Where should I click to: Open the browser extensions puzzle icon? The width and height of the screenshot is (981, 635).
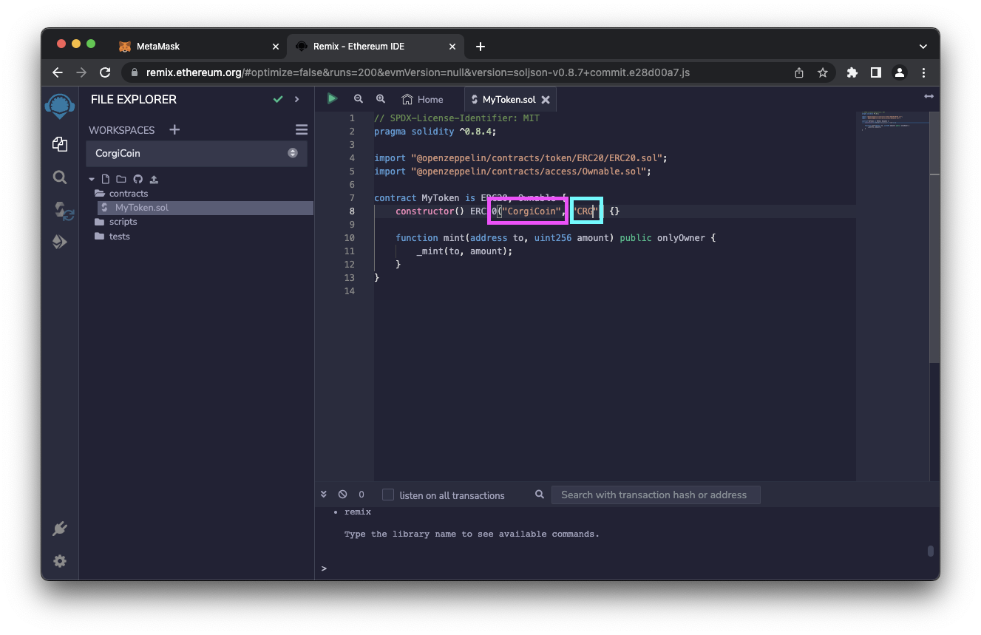[x=852, y=72]
